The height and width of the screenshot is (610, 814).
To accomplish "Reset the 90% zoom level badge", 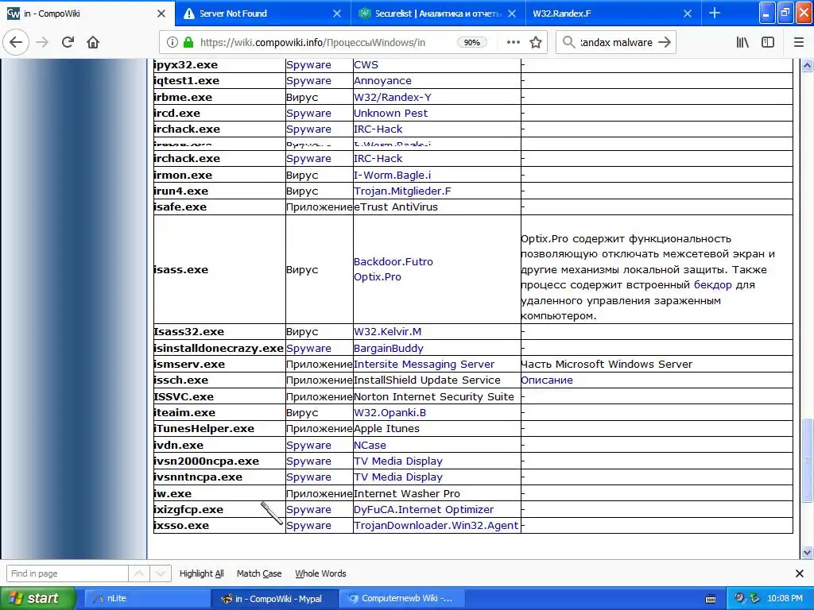I will (x=471, y=43).
